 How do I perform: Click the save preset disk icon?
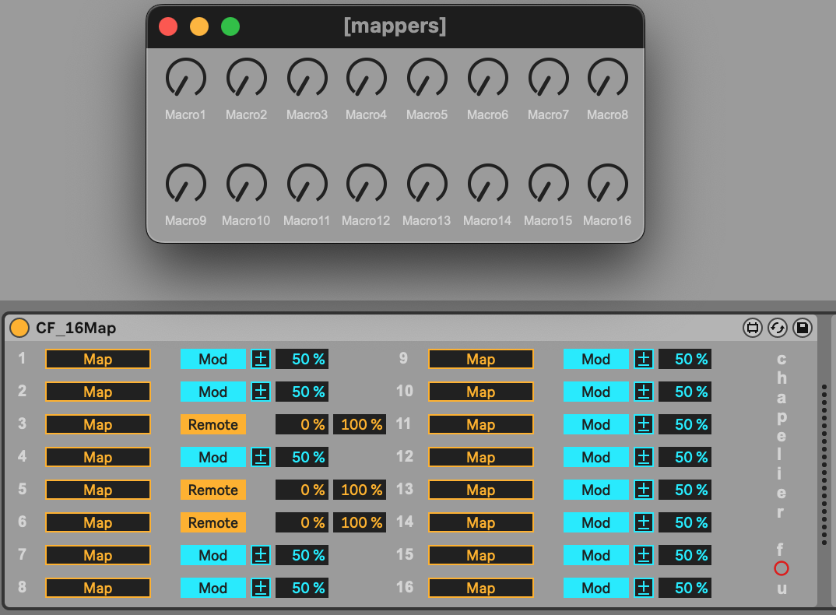(802, 328)
